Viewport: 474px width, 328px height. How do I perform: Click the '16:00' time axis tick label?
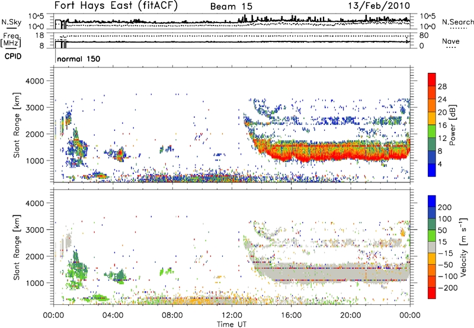coord(291,316)
